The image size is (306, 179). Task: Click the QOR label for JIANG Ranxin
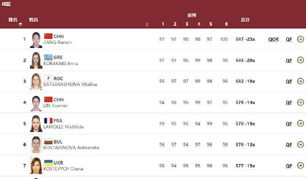click(x=273, y=39)
